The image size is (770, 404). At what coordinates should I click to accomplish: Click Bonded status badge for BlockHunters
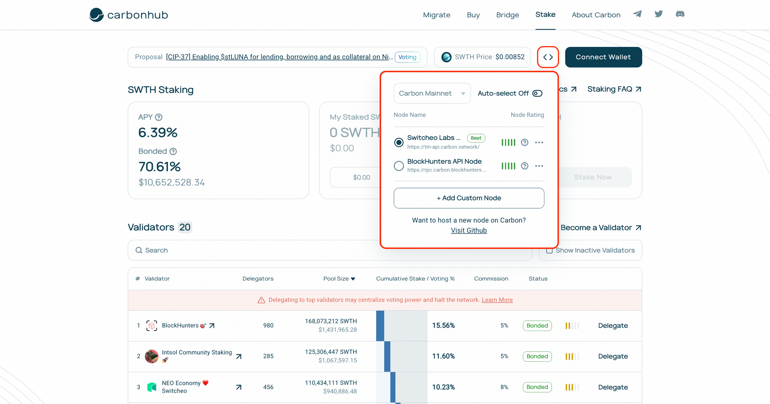point(537,326)
